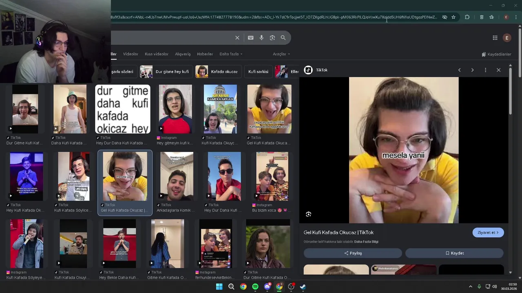522x293 pixels.
Task: Open Steam from the taskbar
Action: tap(303, 286)
